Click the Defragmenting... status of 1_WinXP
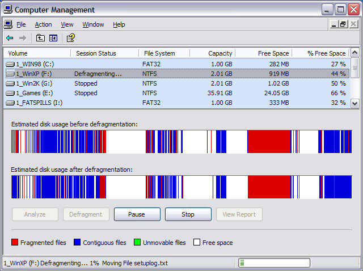 98,74
